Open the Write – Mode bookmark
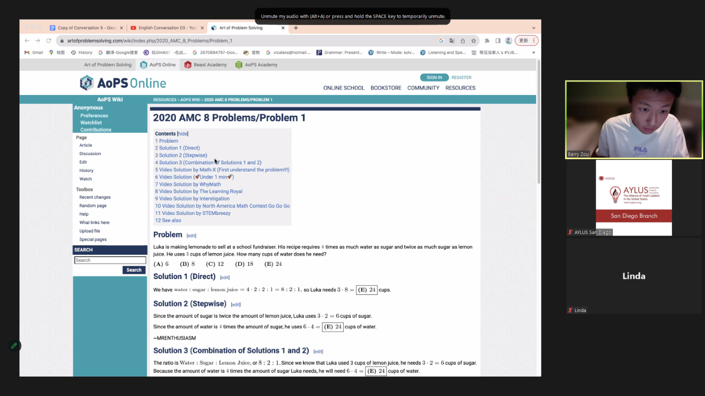Image resolution: width=705 pixels, height=396 pixels. coord(392,53)
